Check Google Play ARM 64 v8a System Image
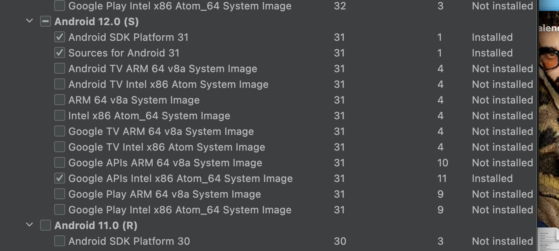Image resolution: width=559 pixels, height=251 pixels. coord(60,194)
